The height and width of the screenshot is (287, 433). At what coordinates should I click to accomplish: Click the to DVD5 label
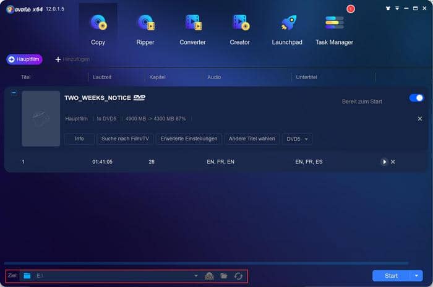coord(106,119)
